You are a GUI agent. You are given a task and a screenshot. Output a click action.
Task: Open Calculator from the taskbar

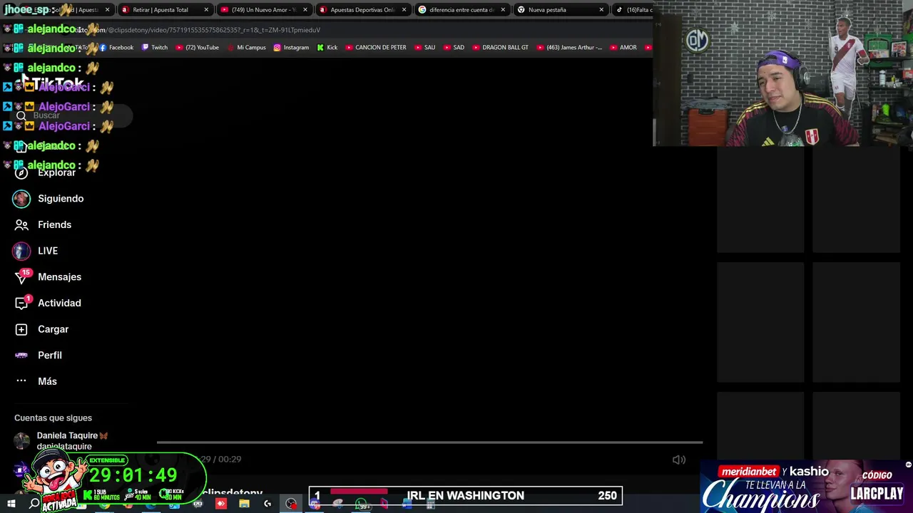pos(431,504)
